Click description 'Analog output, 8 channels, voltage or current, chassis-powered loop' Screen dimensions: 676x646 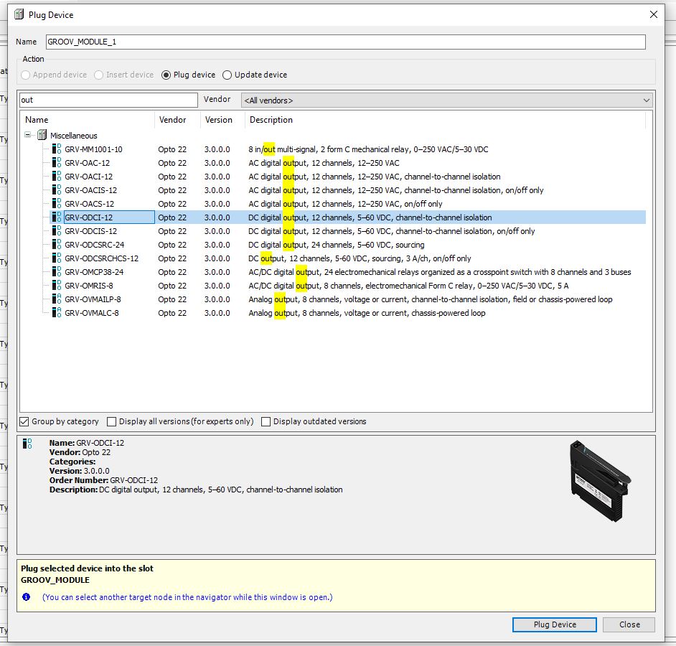pyautogui.click(x=367, y=313)
